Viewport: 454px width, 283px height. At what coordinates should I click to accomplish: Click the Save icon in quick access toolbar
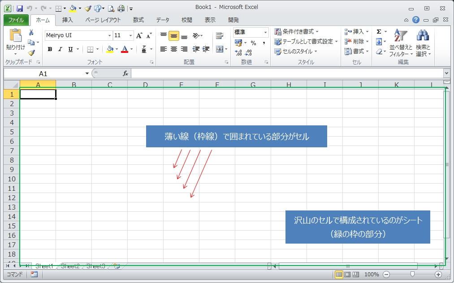pos(19,9)
